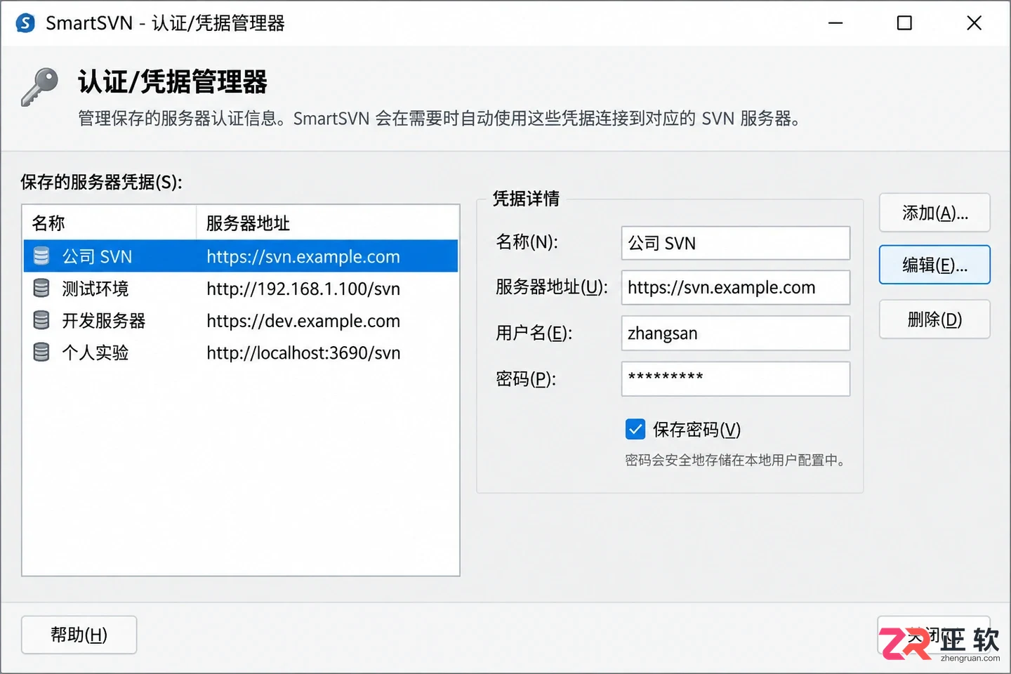Open the 添加(A)... dialog
The image size is (1011, 674).
[x=934, y=213]
